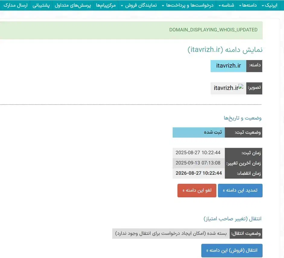Click the red لغو این دامنه button

tap(196, 190)
